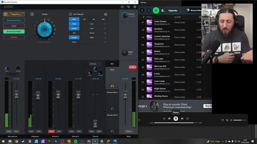The image size is (257, 144).
Task: Click the circular icon left of scenes icon
Action: (x=122, y=7)
